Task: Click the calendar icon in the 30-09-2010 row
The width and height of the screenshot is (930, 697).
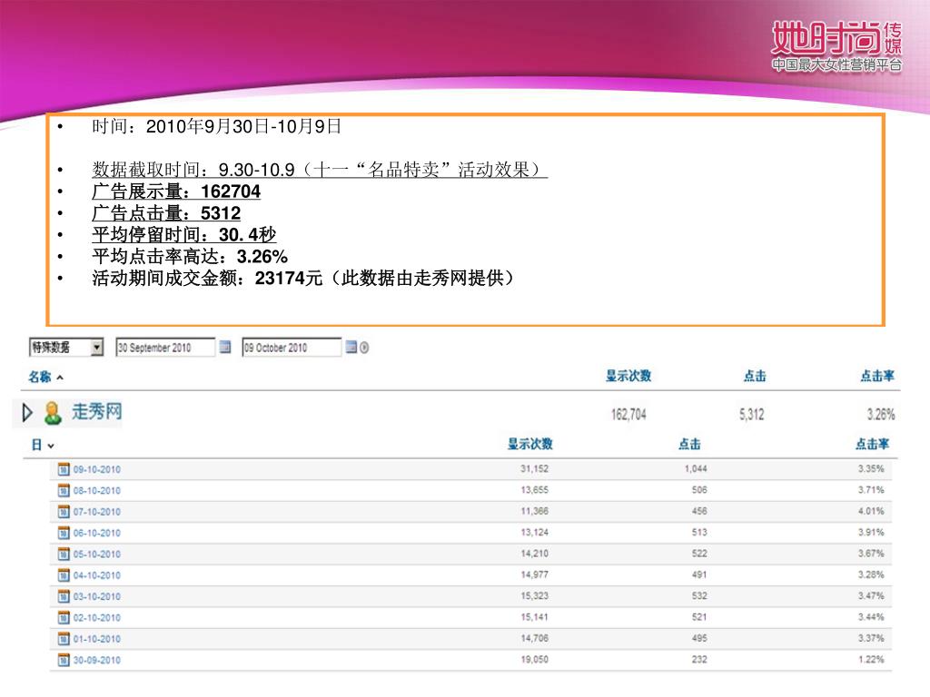Action: point(64,660)
